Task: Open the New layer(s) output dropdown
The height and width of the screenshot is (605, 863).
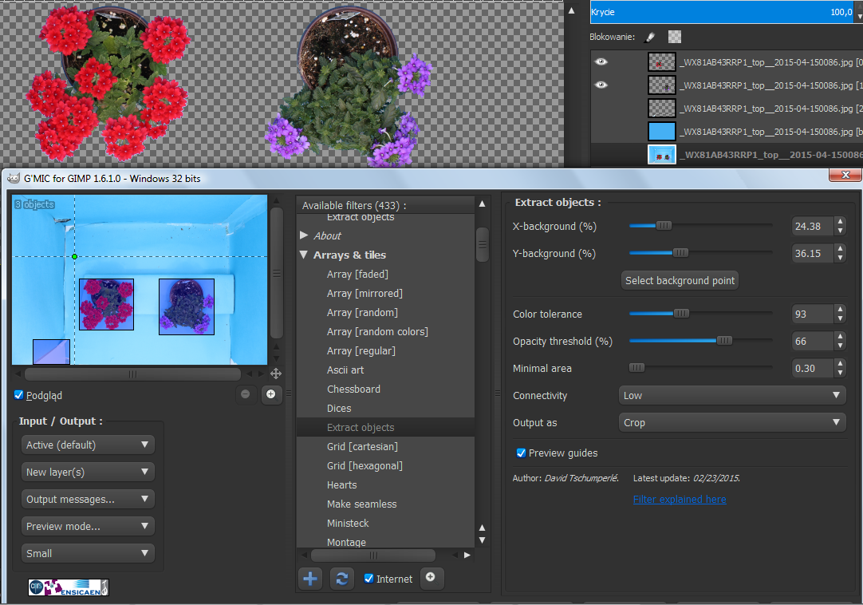Action: point(88,472)
